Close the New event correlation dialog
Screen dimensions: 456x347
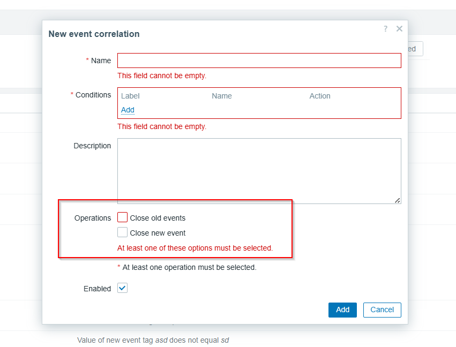(399, 29)
